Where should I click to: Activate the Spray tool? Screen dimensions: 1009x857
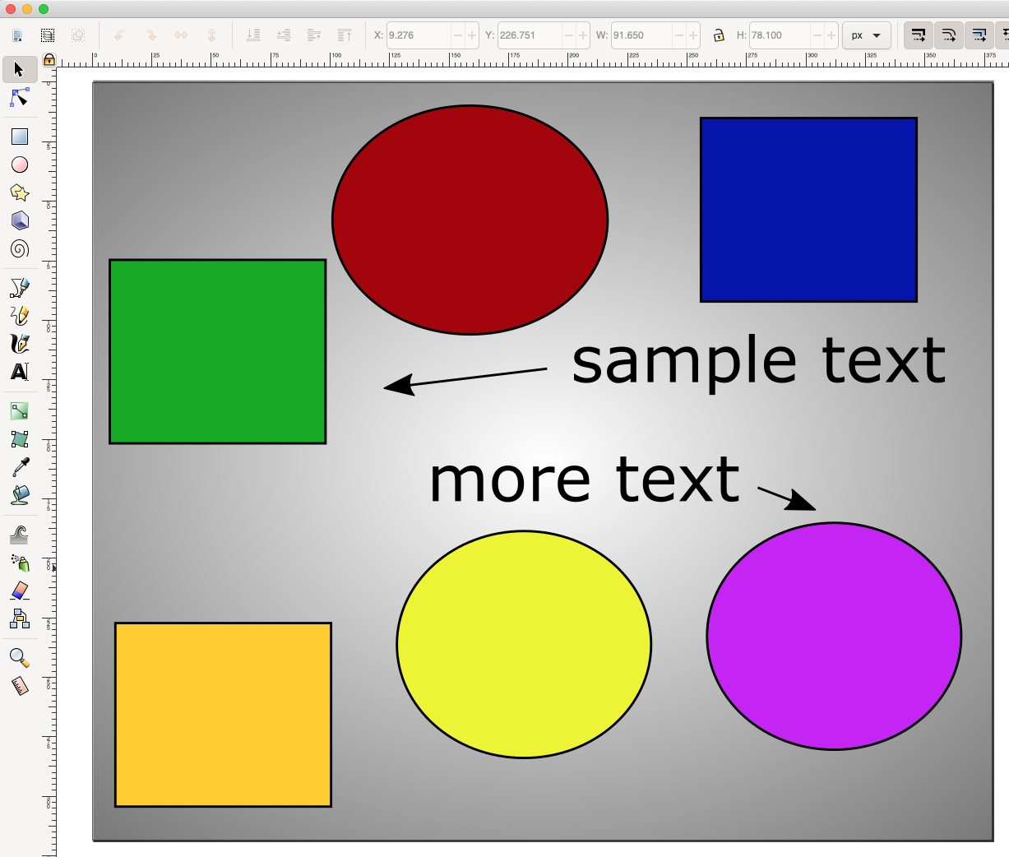pyautogui.click(x=20, y=563)
